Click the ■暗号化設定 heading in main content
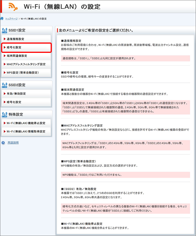Viewport: 196px width, 236px height. tap(70, 72)
